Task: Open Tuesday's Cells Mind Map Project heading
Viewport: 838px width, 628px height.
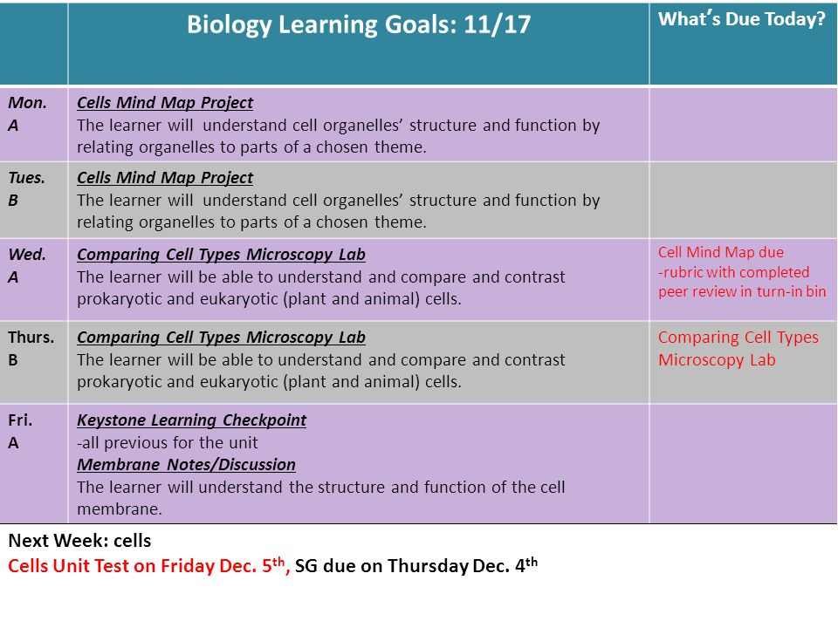Action: coord(165,177)
